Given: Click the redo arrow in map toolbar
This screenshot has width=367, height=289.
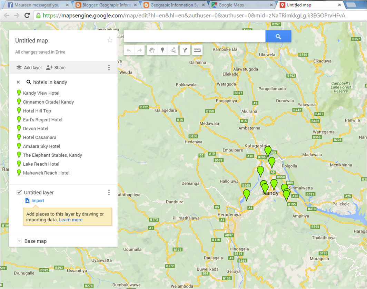Looking at the screenshot, I should pos(139,50).
